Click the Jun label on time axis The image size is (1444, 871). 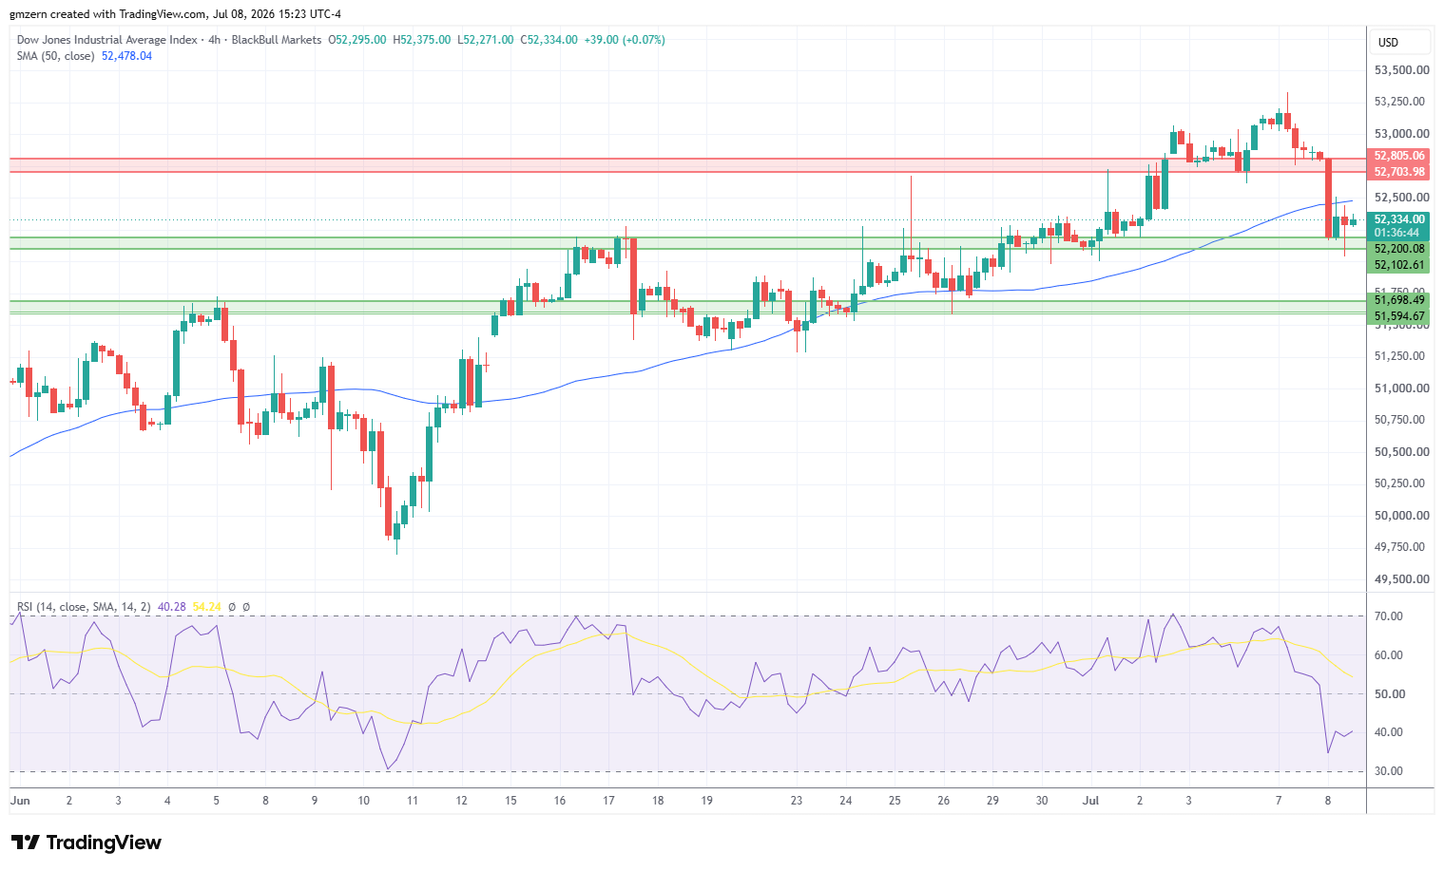[20, 801]
